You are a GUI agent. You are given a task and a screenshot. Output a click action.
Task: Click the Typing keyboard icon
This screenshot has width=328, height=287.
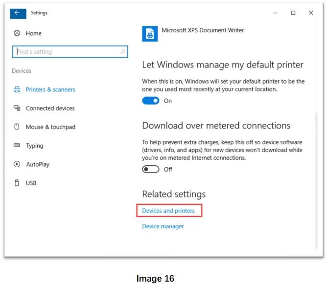[x=17, y=145]
